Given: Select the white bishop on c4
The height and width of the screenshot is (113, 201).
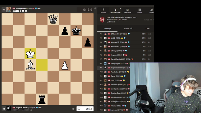Looking at the screenshot, I should (30, 65).
